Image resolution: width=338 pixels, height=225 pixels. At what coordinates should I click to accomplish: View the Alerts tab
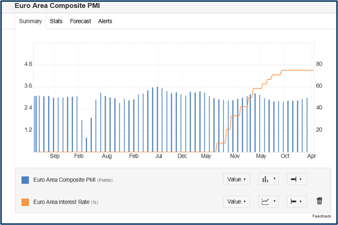click(x=105, y=21)
